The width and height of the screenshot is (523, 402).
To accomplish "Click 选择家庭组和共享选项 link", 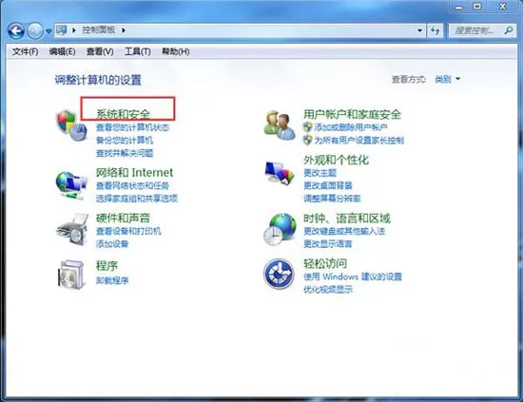I will coord(137,199).
